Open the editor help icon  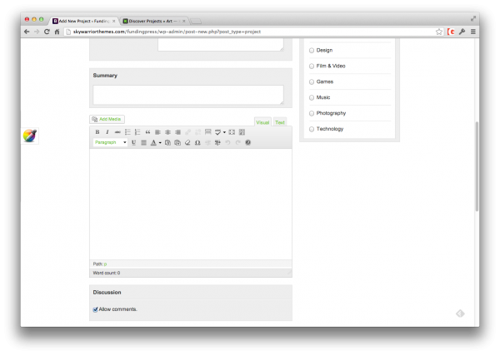coord(248,142)
